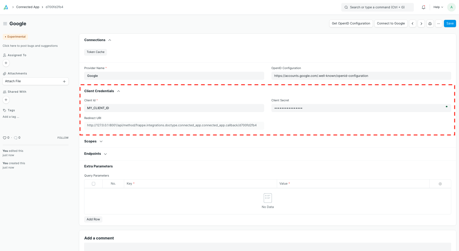Navigate to Connected App breadcrumb
Screen dimensions: 459x251
[x=28, y=7]
